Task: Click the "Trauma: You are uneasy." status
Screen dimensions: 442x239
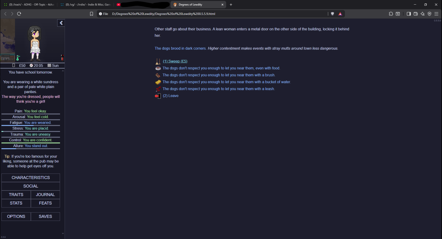Action: pyautogui.click(x=31, y=134)
